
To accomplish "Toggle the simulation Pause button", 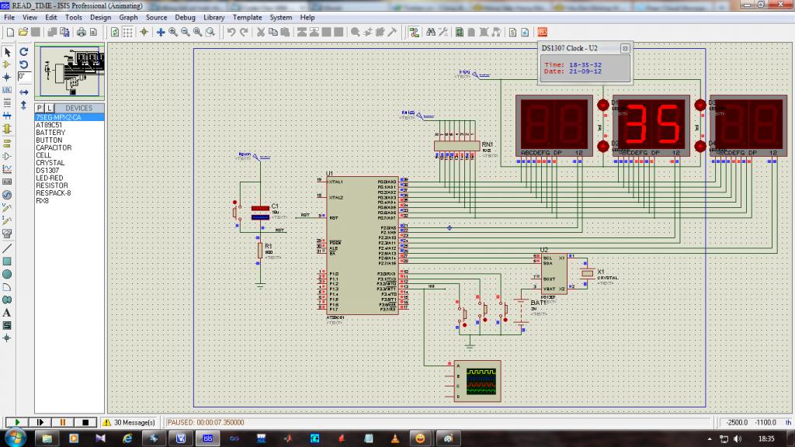I will pyautogui.click(x=62, y=422).
